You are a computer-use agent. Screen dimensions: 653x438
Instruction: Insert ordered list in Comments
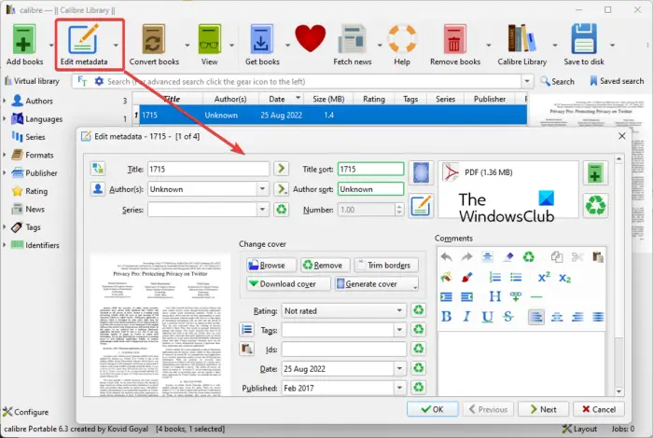(x=494, y=277)
